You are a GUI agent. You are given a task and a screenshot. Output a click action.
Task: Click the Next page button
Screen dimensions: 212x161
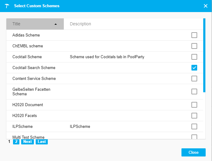tap(28, 141)
